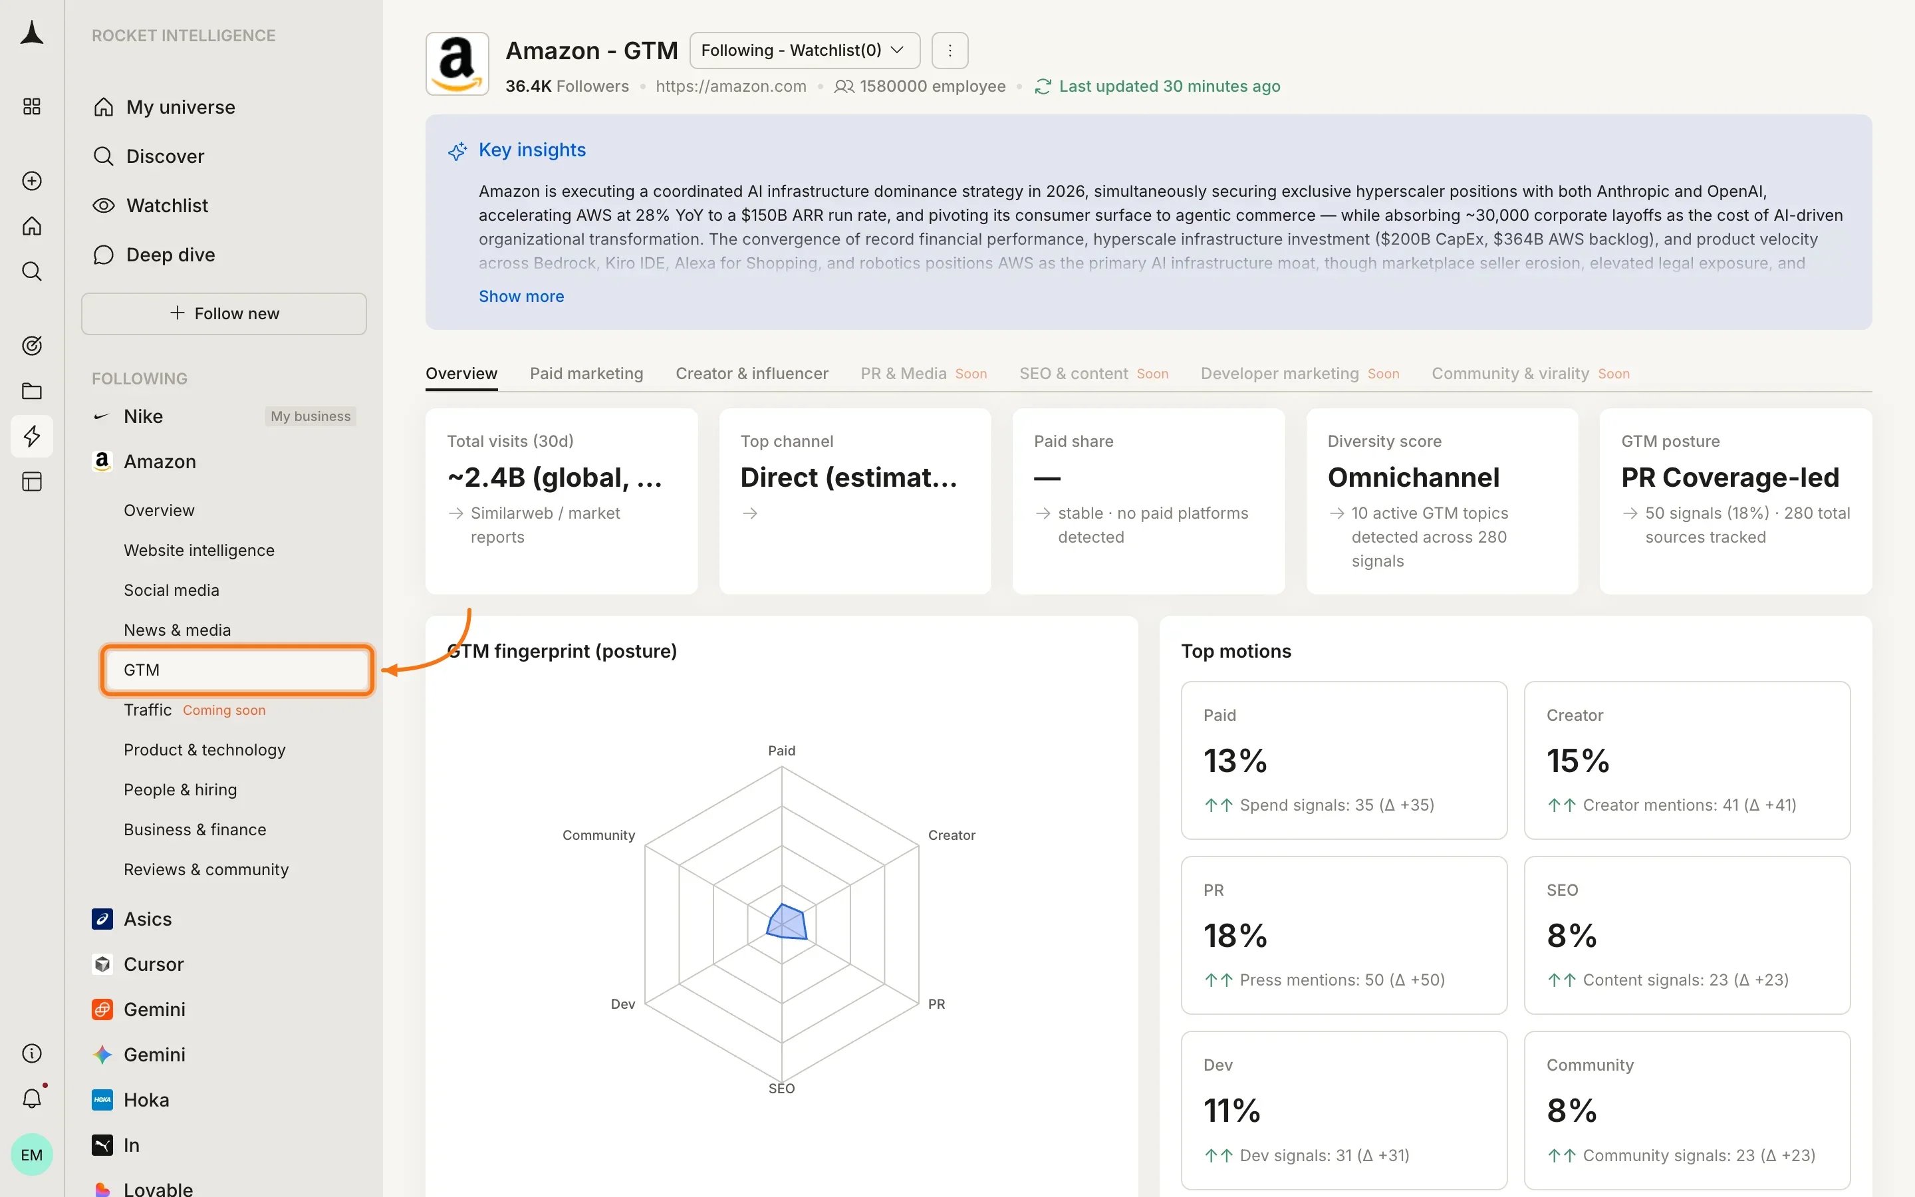Select Asics in Following list
The image size is (1915, 1197).
tap(147, 918)
